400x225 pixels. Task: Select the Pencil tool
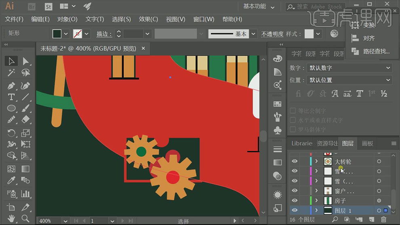[x=11, y=120]
